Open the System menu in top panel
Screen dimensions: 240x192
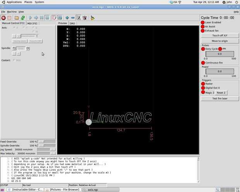tap(39, 2)
